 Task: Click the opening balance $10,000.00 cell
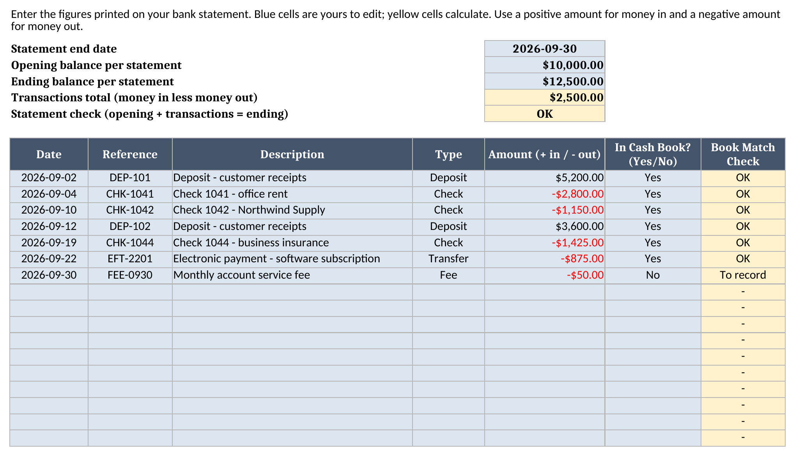(545, 65)
